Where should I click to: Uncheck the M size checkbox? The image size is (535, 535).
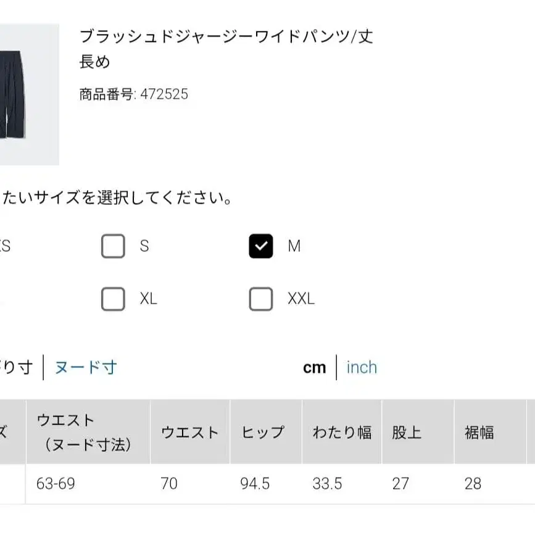[261, 246]
